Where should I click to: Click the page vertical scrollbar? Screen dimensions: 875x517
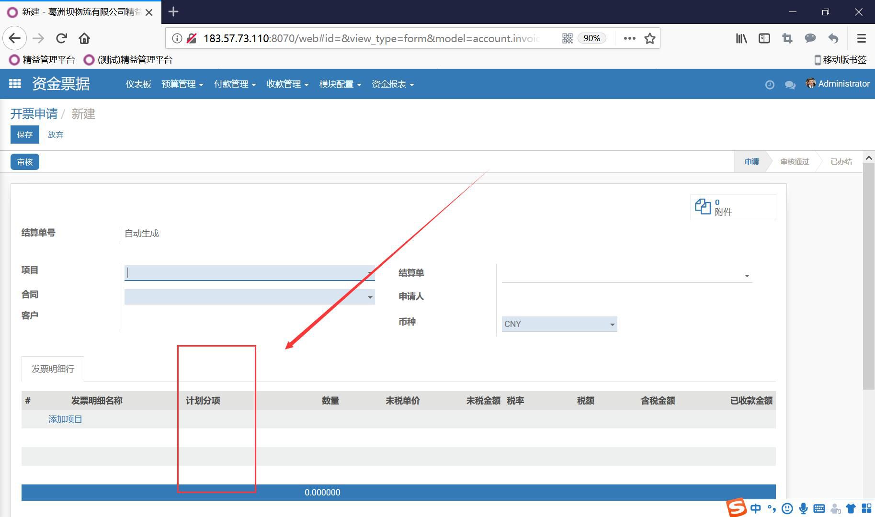[x=868, y=278]
